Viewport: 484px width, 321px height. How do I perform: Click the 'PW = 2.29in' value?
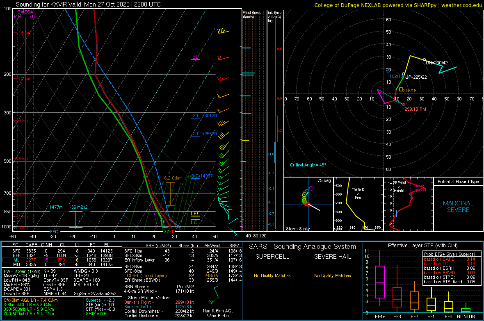pyautogui.click(x=22, y=271)
